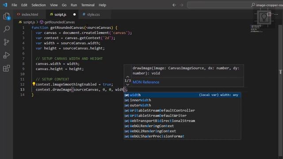
Task: Select the 'WebGLRenderingContext' suggestion
Action: pos(182,126)
